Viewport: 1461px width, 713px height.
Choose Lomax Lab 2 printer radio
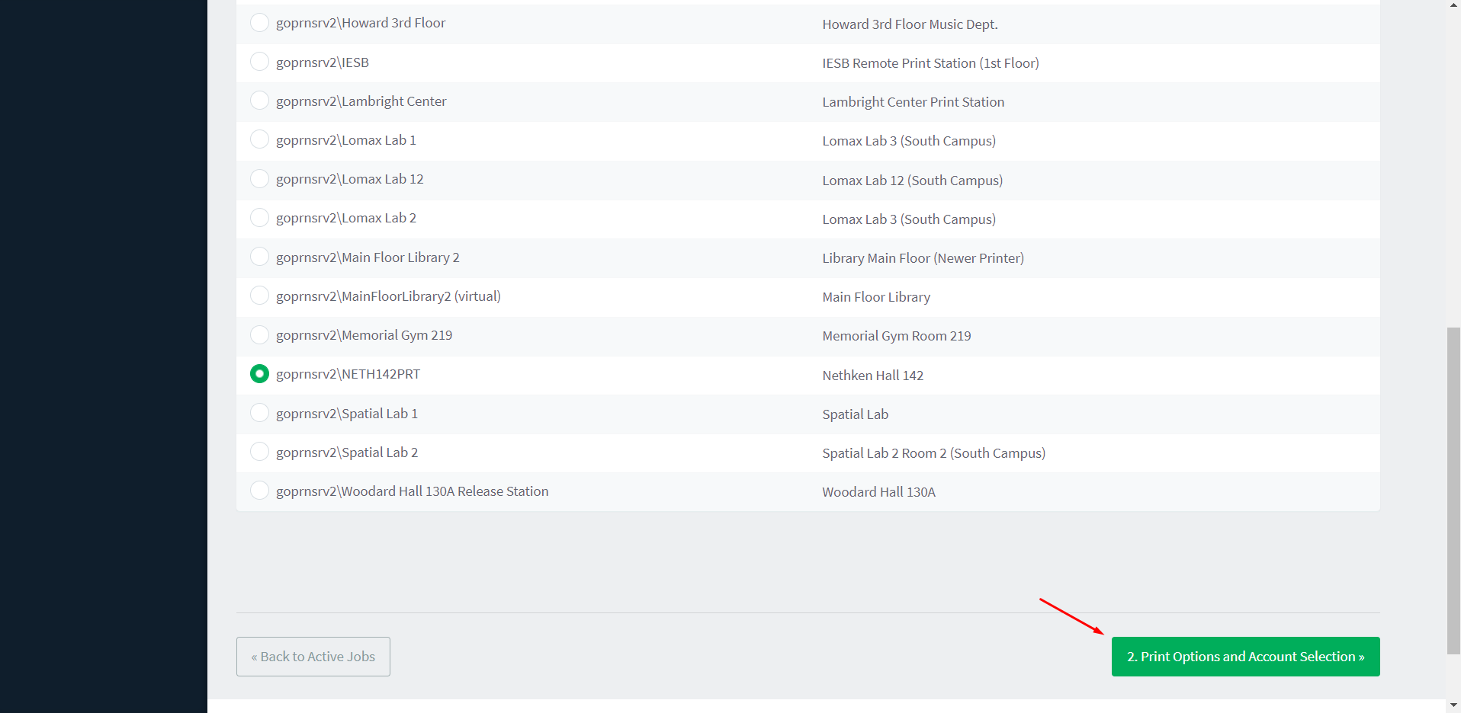pos(259,218)
